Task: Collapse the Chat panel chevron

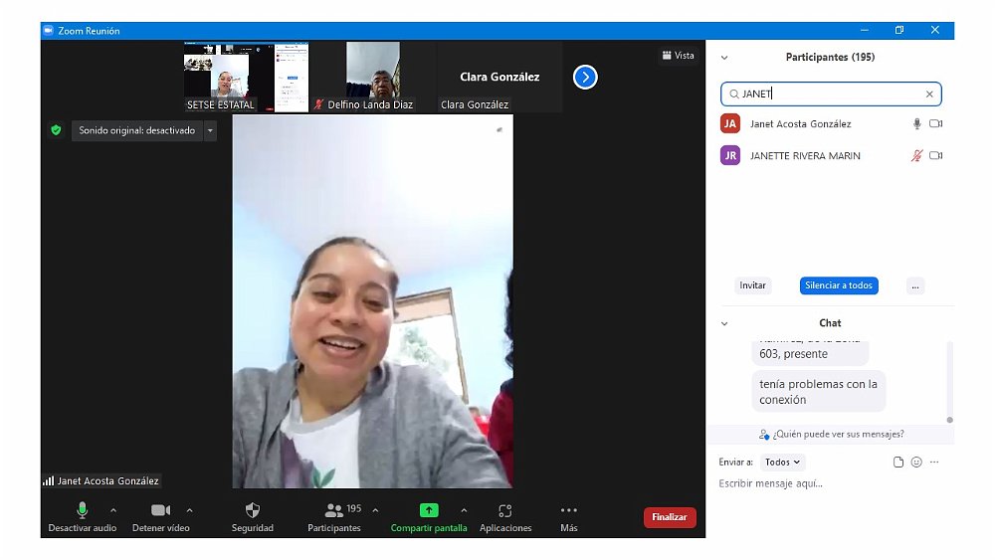Action: point(724,323)
